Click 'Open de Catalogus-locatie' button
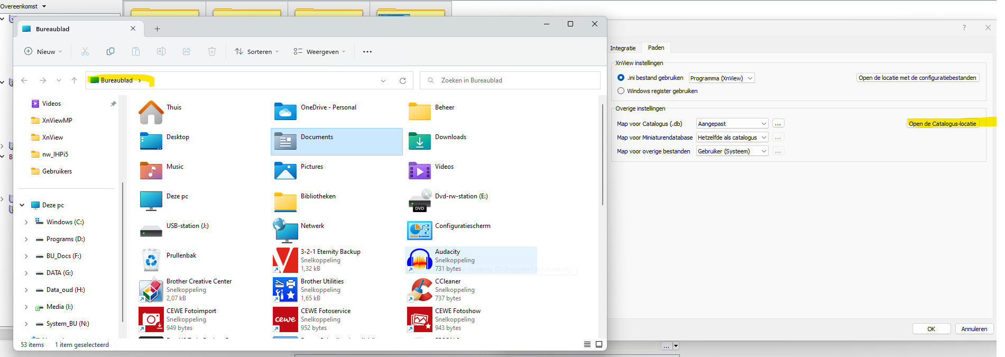 click(942, 124)
